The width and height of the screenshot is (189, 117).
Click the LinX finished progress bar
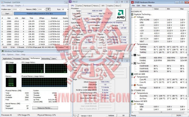point(40,14)
